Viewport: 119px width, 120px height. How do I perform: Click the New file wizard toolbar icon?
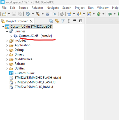(4, 14)
